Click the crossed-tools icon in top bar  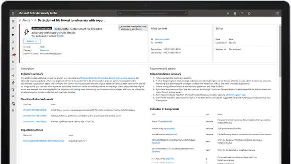pyautogui.click(x=228, y=13)
